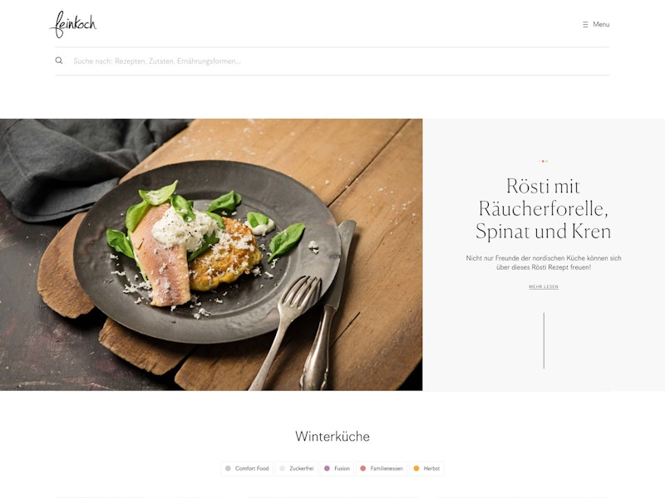
Task: Click the Winterküche section heading
Action: [332, 437]
